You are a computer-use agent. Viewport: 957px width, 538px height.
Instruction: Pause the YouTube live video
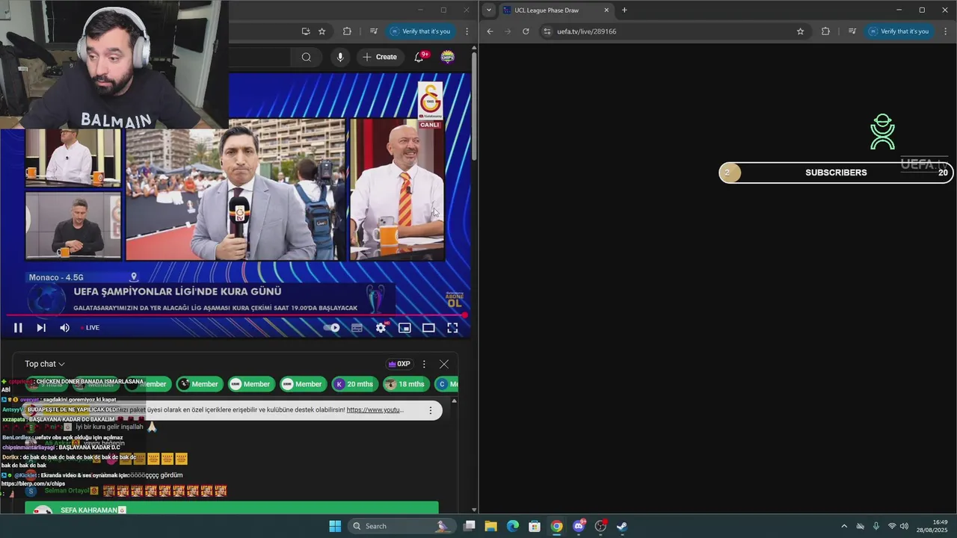[x=18, y=327]
